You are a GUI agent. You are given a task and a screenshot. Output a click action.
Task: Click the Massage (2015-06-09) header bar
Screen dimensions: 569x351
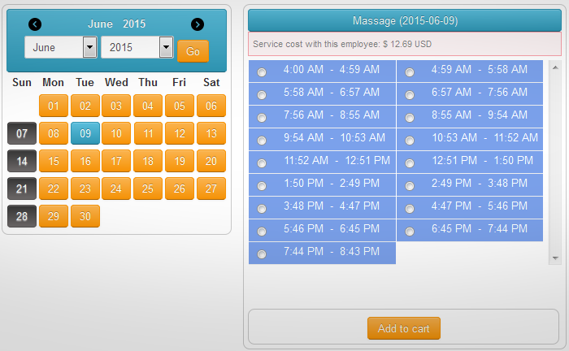405,20
